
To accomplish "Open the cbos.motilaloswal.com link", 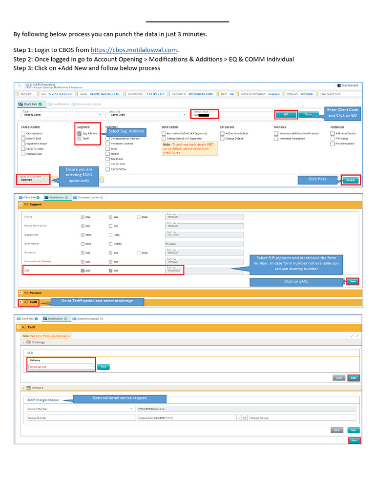I will tap(134, 50).
